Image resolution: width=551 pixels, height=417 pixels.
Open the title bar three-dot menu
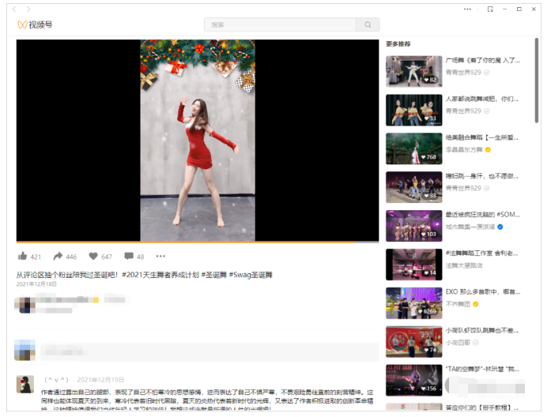[467, 9]
